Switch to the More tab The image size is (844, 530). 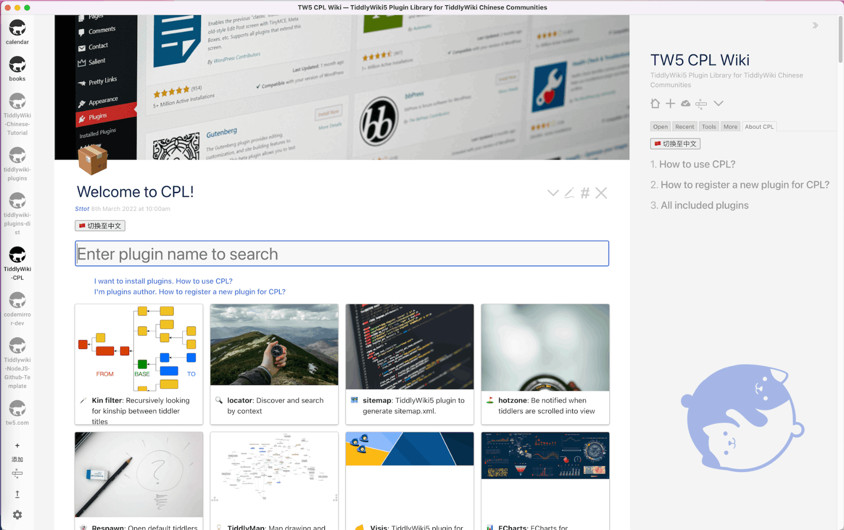pos(731,127)
